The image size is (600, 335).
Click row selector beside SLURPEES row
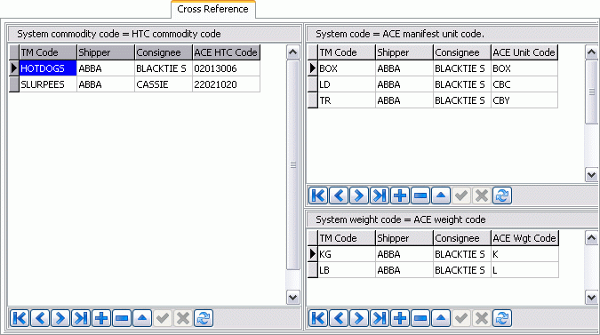click(x=14, y=84)
